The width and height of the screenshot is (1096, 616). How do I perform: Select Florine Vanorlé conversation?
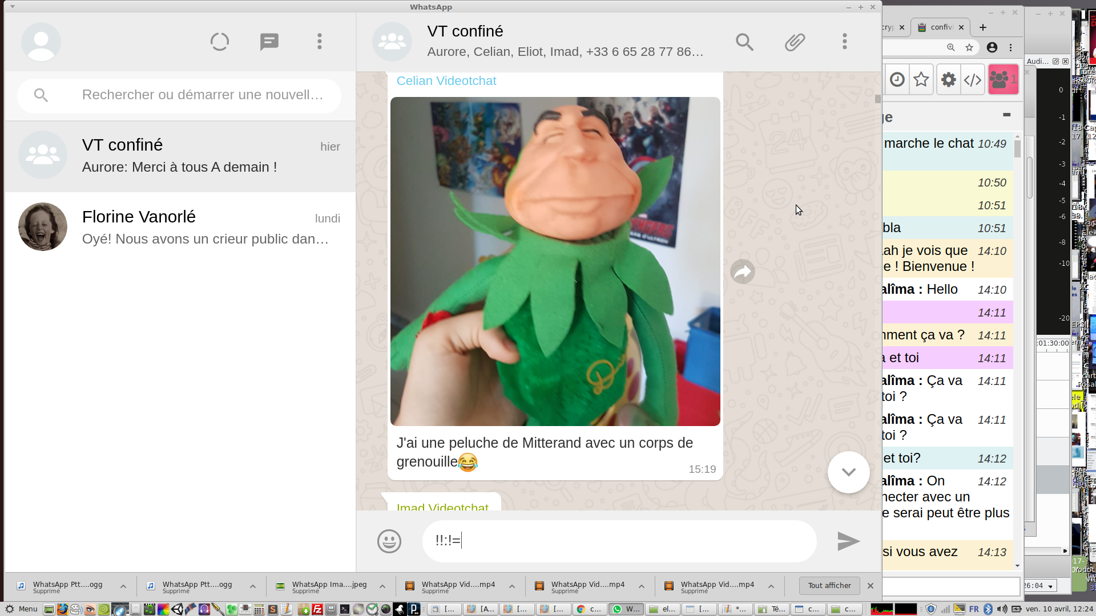coord(180,227)
